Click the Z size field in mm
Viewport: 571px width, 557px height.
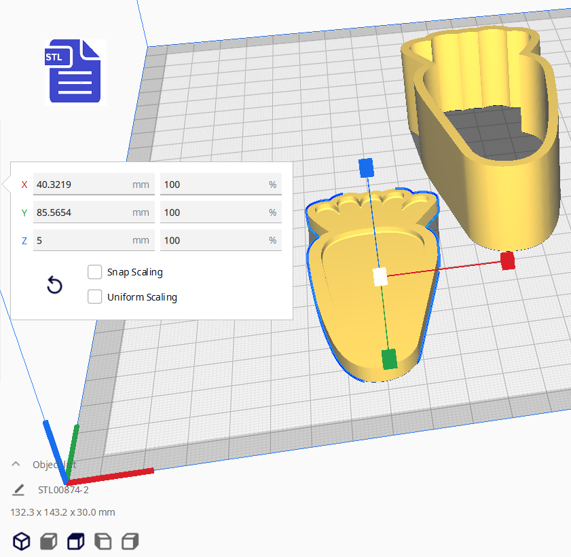(81, 240)
